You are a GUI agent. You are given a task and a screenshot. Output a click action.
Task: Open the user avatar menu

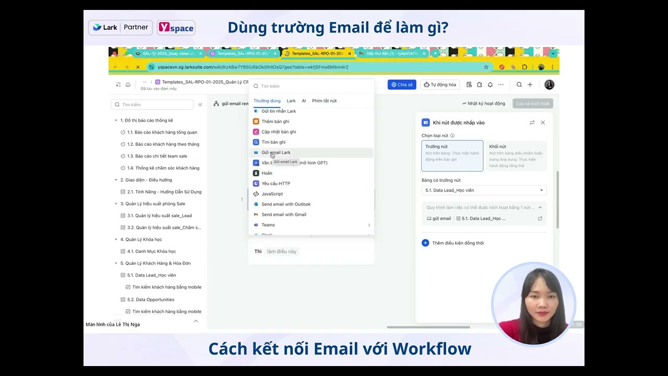pos(549,85)
